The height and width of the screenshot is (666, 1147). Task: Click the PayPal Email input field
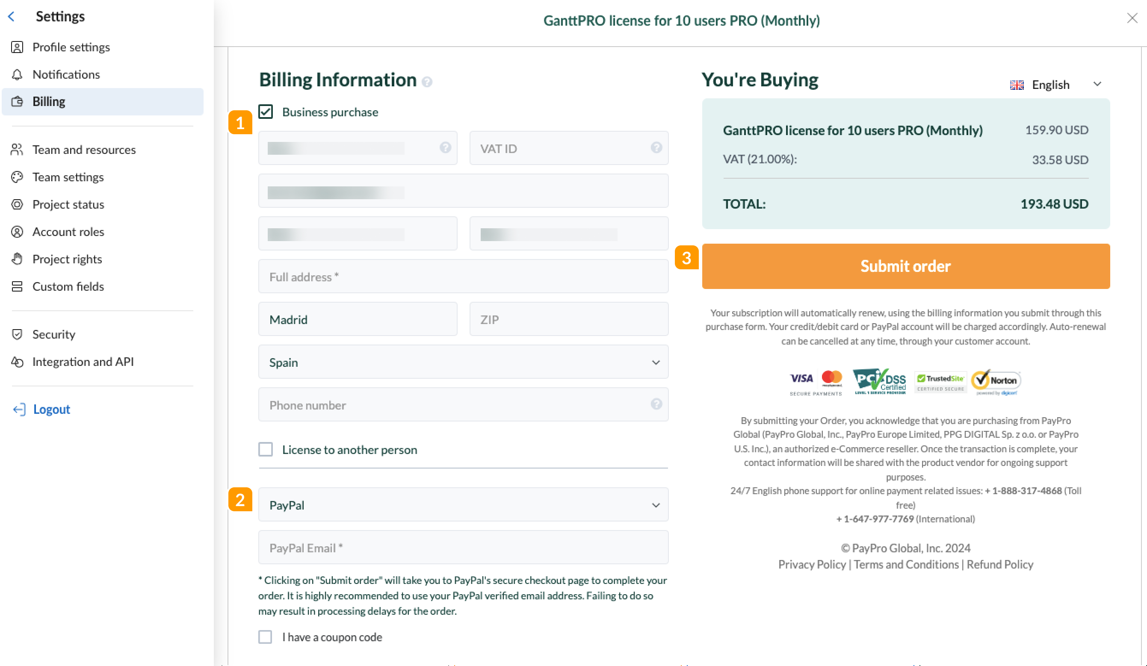pos(463,548)
